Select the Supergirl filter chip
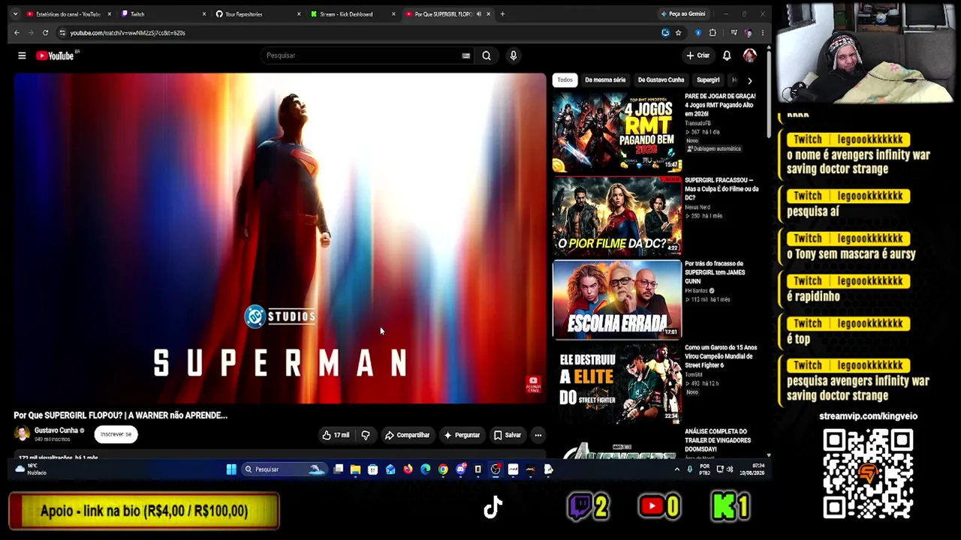Screen dimensions: 961x540 (x=708, y=80)
